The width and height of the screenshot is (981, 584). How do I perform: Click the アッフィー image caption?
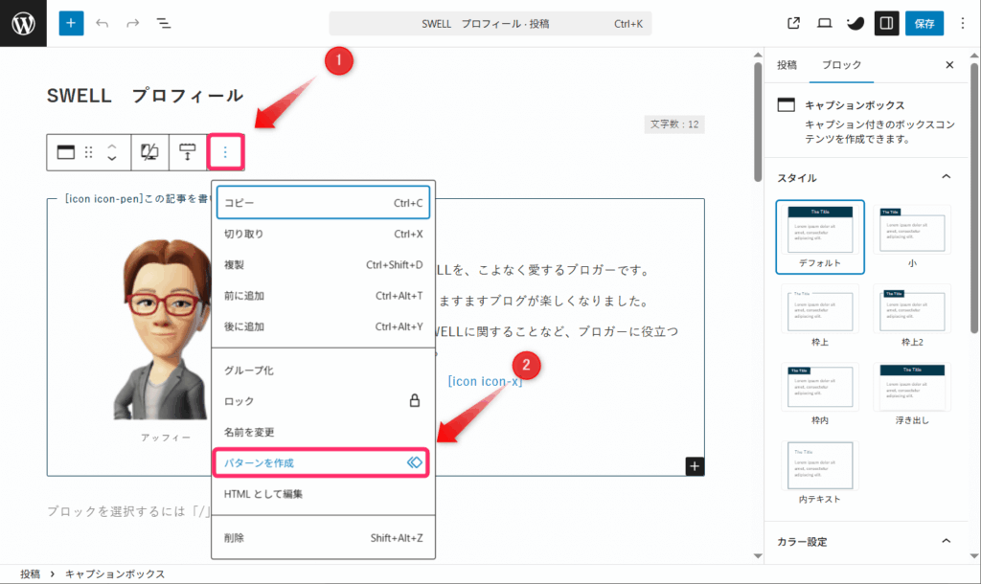click(166, 438)
